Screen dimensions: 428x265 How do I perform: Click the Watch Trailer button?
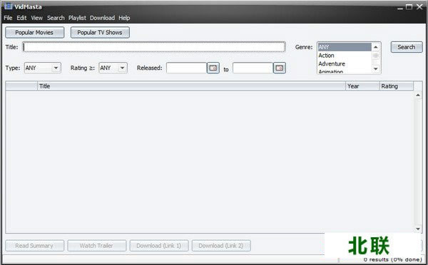pos(96,246)
